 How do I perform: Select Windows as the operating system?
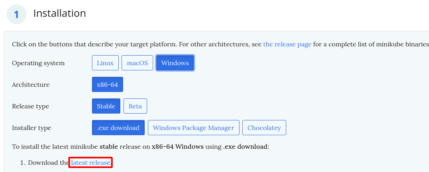(175, 63)
